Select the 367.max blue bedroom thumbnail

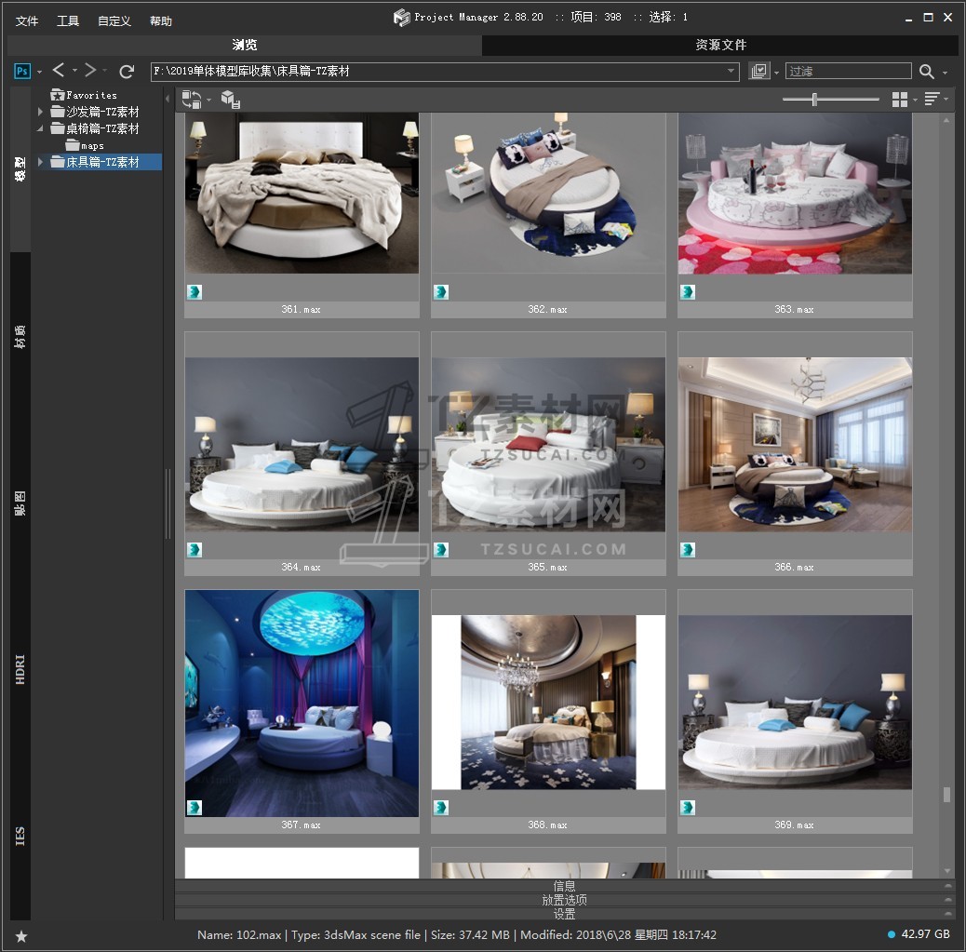[302, 703]
